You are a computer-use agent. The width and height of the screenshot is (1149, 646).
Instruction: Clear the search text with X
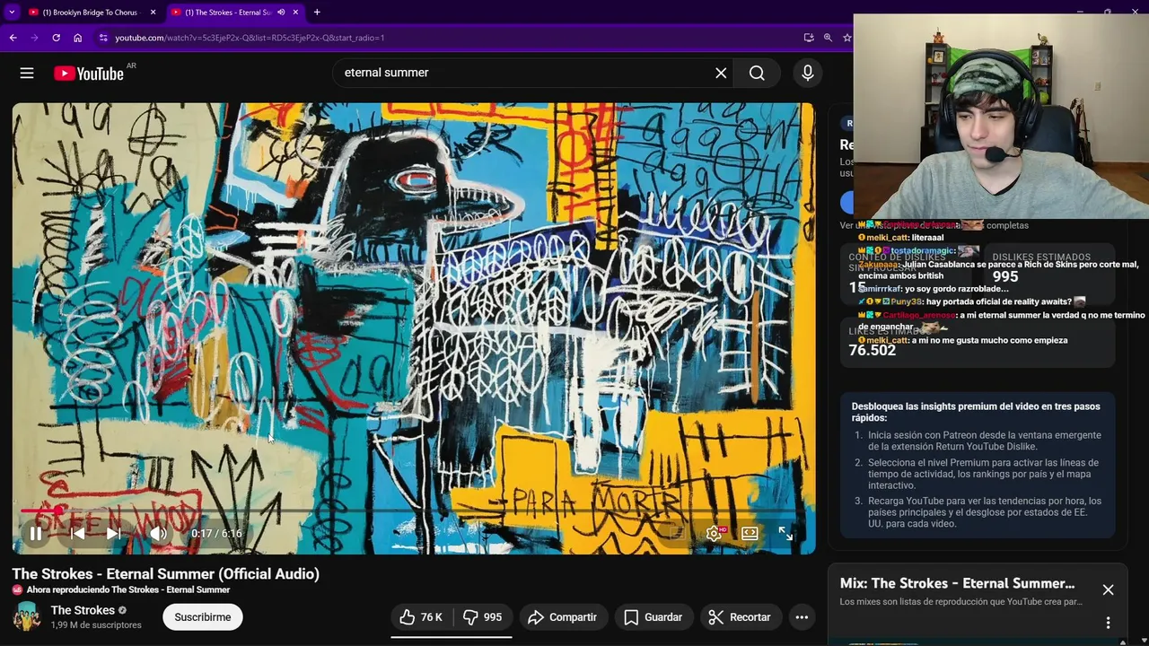721,73
